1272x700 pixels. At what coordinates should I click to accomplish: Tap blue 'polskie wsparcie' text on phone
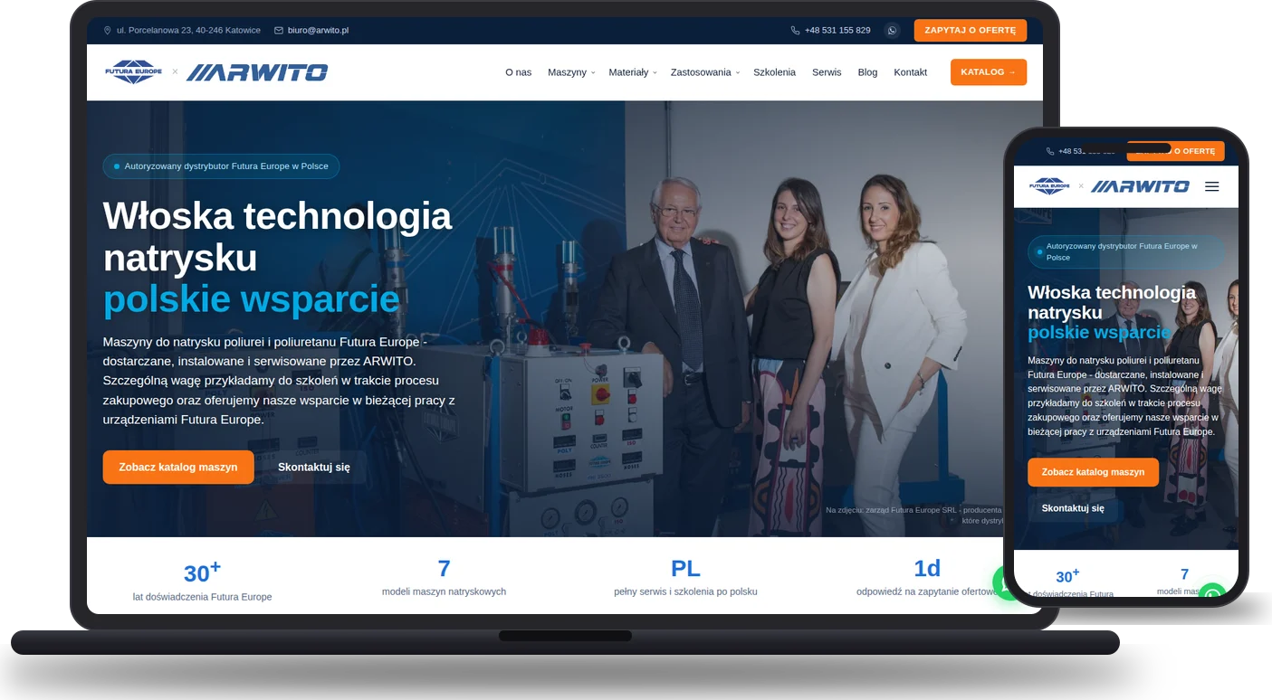[1099, 332]
